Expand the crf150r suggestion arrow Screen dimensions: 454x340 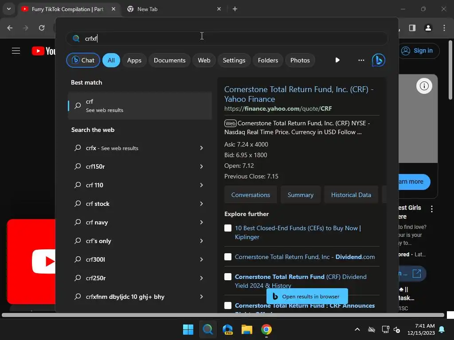(202, 166)
